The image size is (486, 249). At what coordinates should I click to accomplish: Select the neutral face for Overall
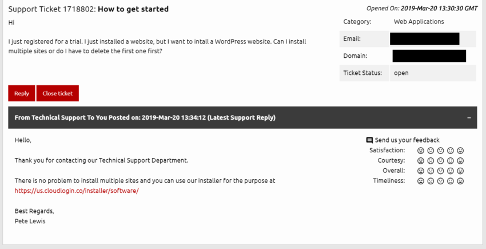tap(440, 171)
